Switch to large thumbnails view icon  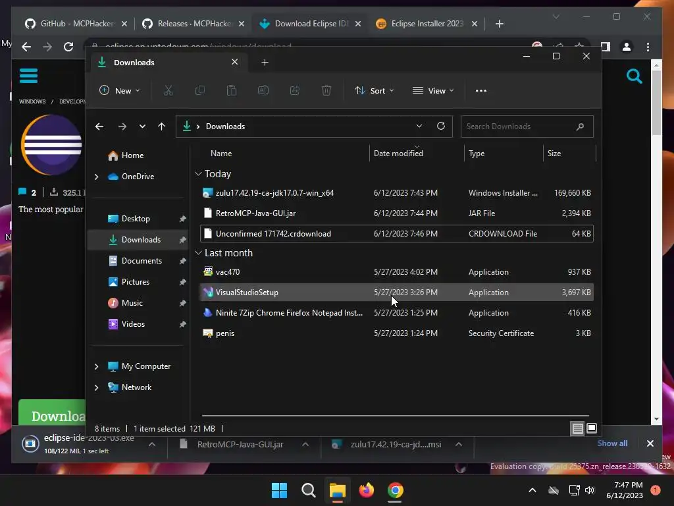[592, 428]
